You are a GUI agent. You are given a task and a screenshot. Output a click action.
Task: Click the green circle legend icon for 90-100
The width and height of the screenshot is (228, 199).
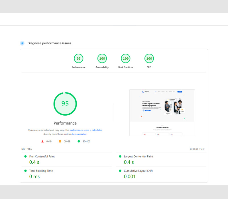(79, 141)
